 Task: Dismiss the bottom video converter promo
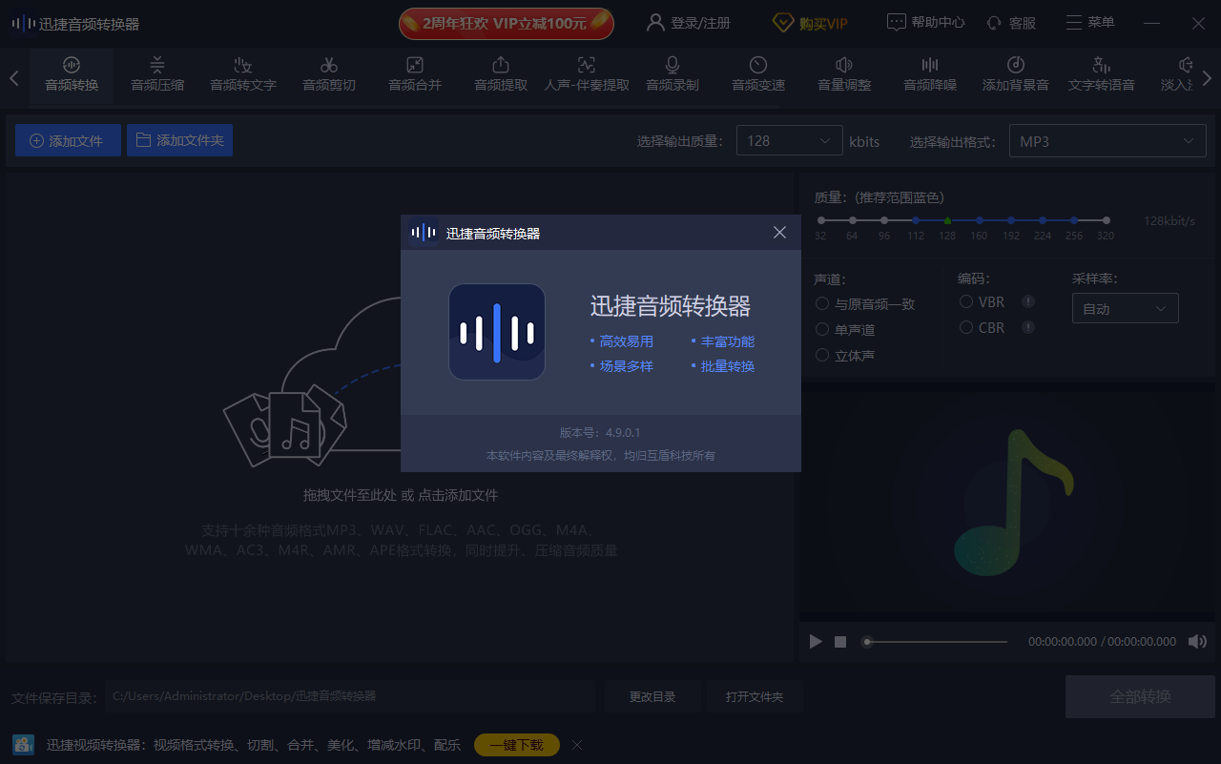[577, 745]
